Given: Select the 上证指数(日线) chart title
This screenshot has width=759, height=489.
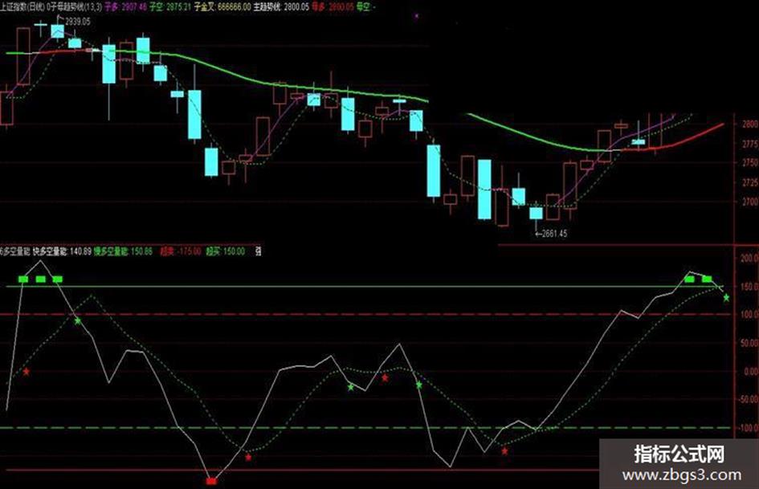Looking at the screenshot, I should [22, 7].
